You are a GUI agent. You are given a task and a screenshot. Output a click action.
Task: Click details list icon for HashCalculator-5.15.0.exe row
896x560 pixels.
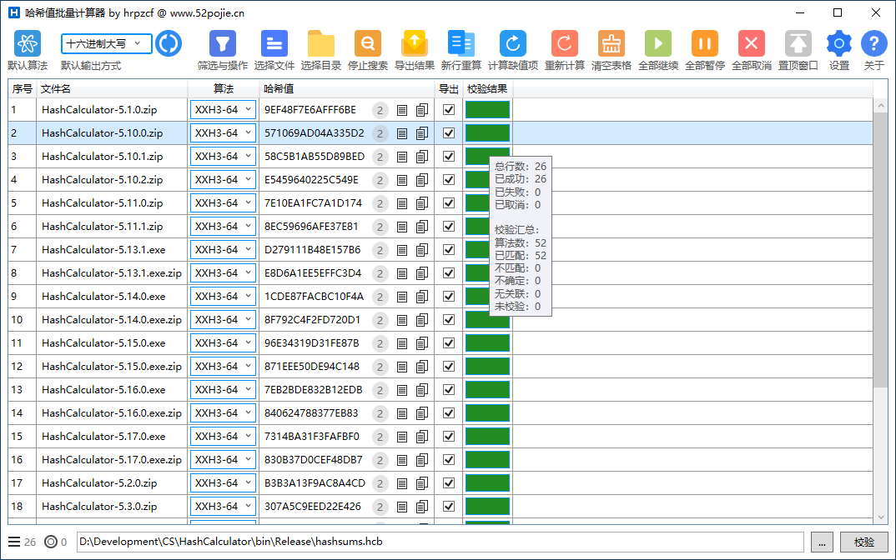(x=402, y=343)
